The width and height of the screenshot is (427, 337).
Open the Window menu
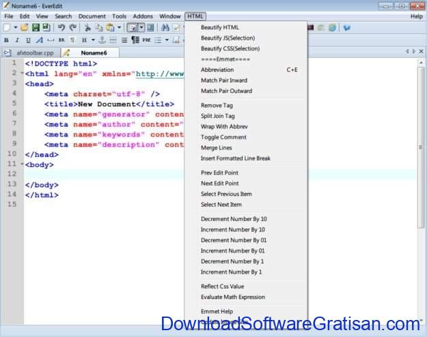[169, 16]
